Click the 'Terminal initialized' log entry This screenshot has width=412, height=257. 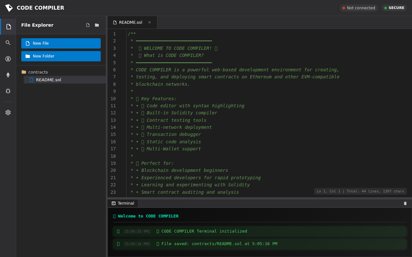point(260,231)
